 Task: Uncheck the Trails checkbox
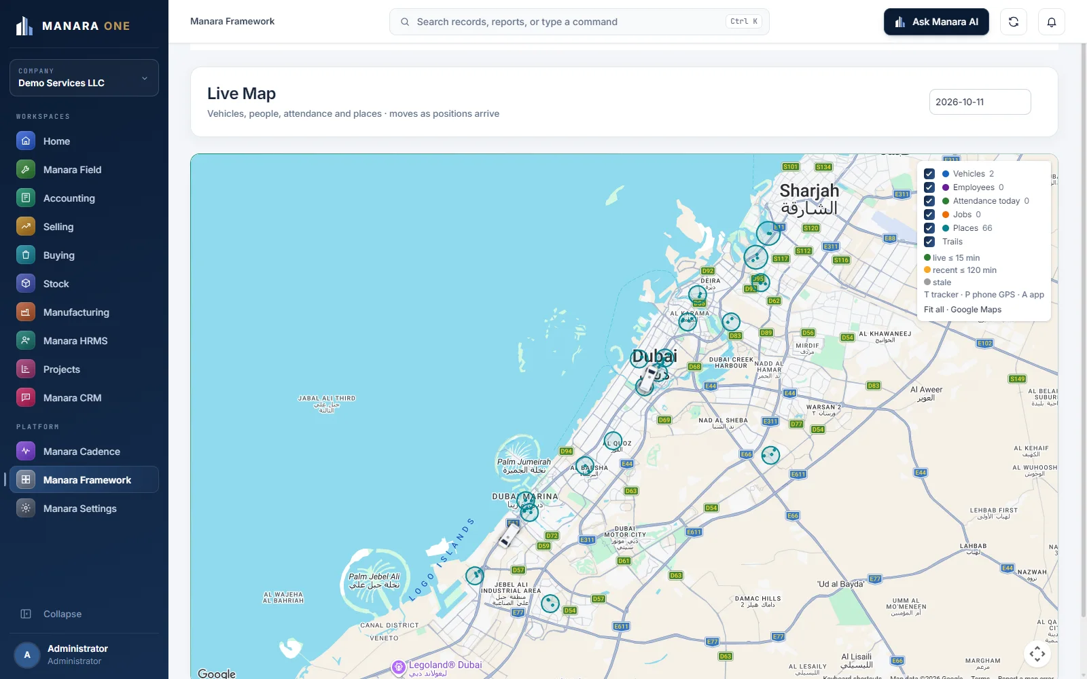tap(929, 242)
